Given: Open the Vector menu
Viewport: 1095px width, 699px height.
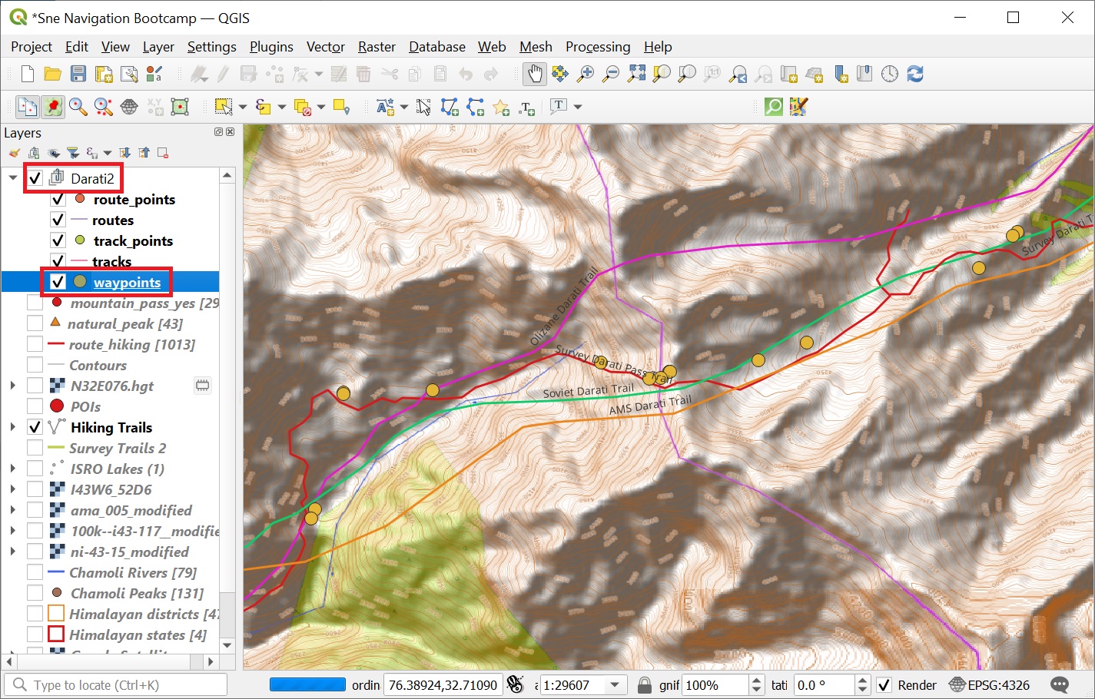Looking at the screenshot, I should (326, 47).
